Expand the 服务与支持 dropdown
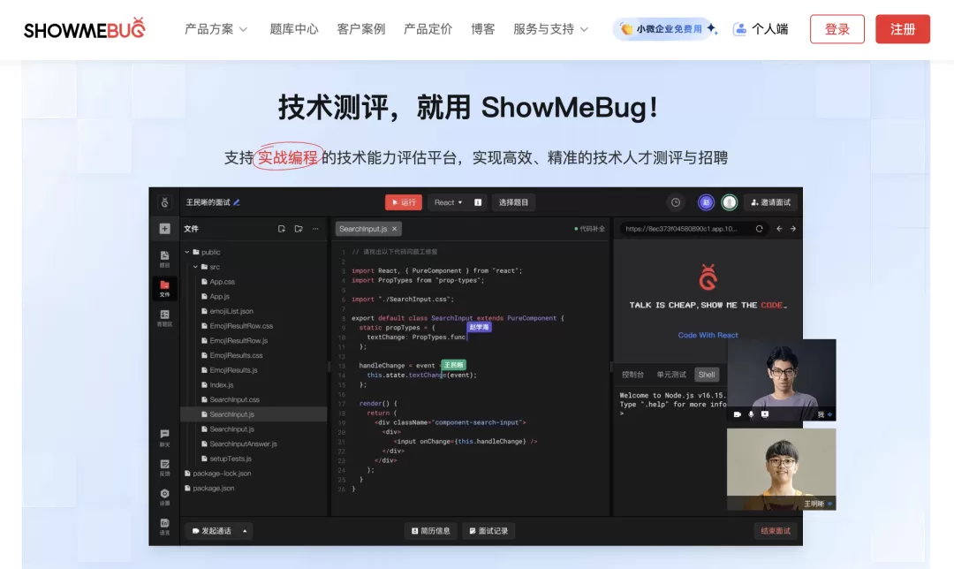The image size is (954, 569). point(550,29)
